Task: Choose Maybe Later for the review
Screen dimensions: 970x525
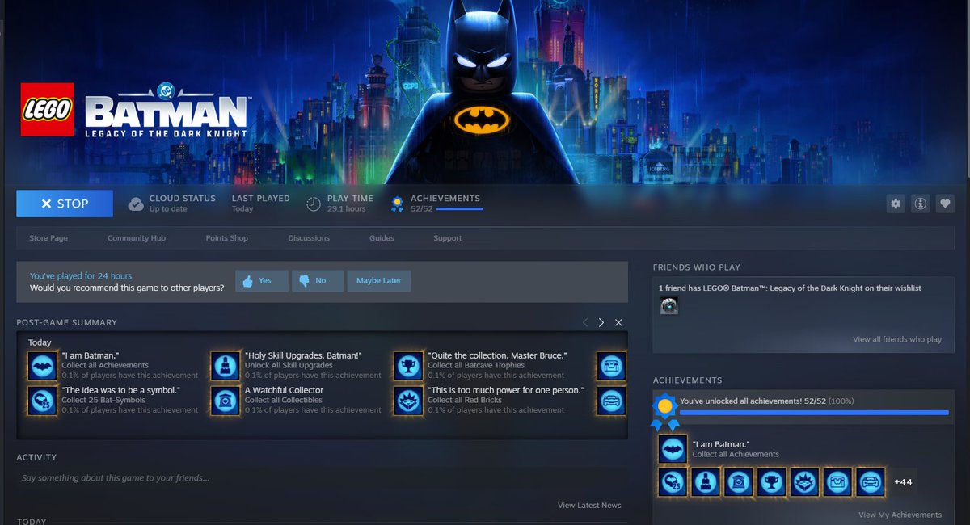Action: click(379, 280)
